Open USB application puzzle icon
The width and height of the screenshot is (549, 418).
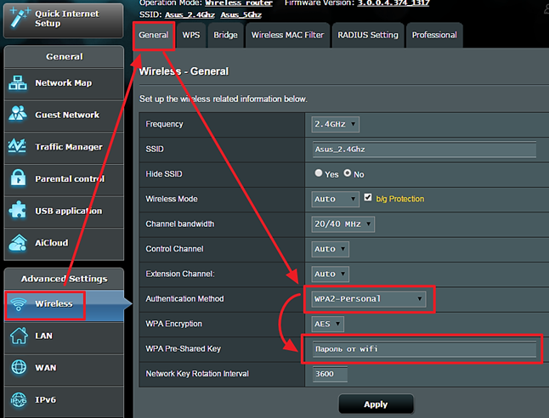[19, 211]
